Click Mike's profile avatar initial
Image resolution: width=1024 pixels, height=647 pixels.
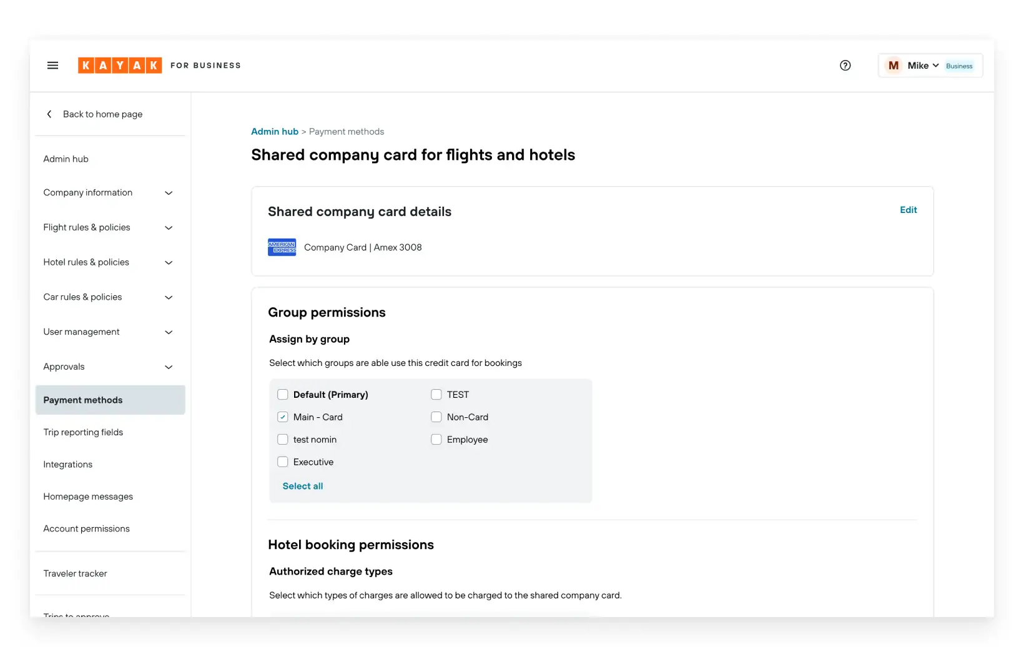click(x=893, y=65)
